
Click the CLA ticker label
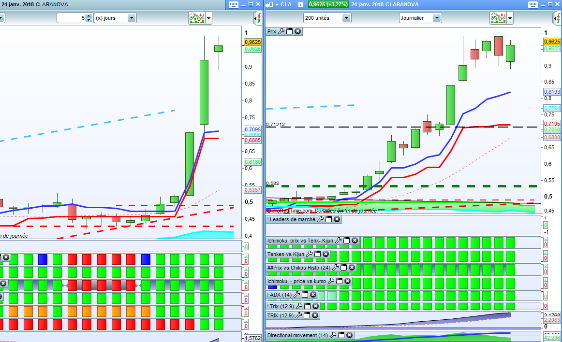pyautogui.click(x=286, y=5)
